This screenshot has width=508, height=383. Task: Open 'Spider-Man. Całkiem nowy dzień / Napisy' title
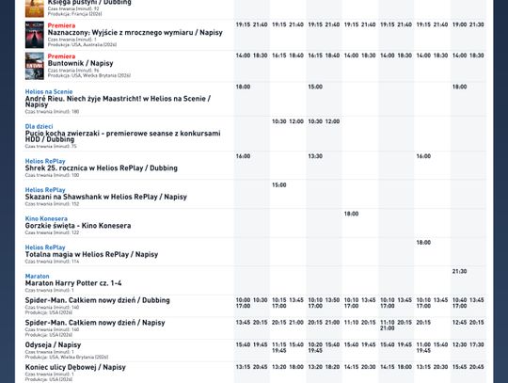[x=95, y=323]
